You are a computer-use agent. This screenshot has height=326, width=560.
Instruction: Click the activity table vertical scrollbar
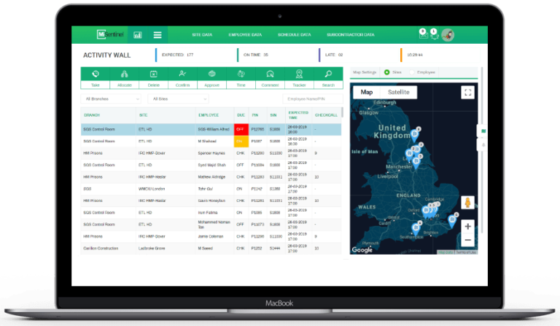342,112
